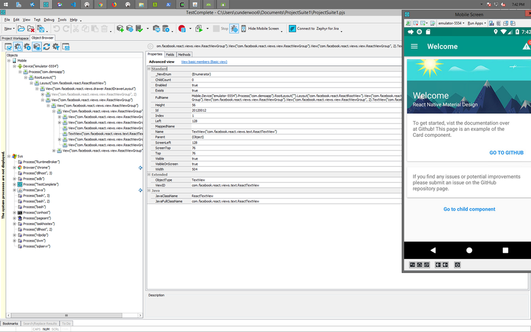This screenshot has height=332, width=531.
Task: Tap the Android back triangle button
Action: (433, 251)
